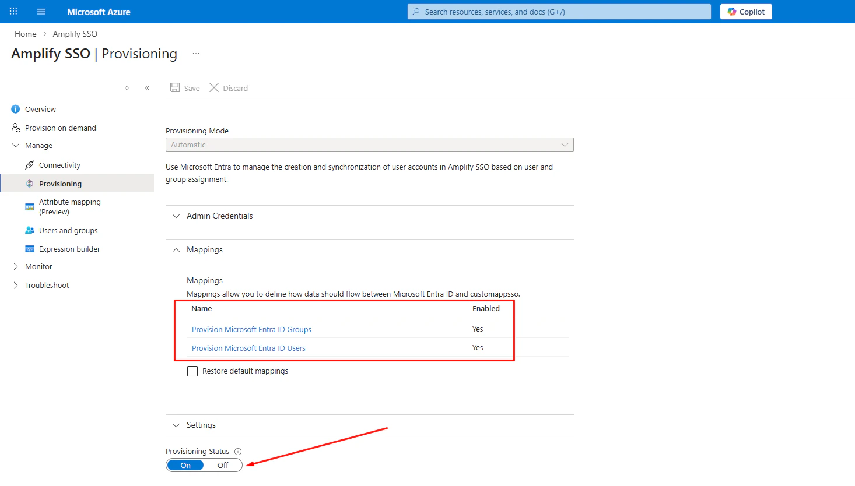Viewport: 855px width, 486px height.
Task: Click the Name column header
Action: pos(202,309)
